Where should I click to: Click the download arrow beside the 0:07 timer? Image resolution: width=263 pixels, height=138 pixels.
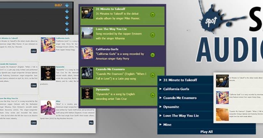(67, 5)
